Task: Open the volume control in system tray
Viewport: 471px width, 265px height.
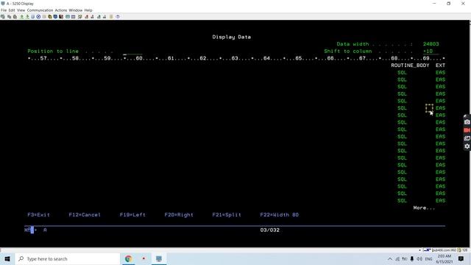Action: tap(419, 258)
